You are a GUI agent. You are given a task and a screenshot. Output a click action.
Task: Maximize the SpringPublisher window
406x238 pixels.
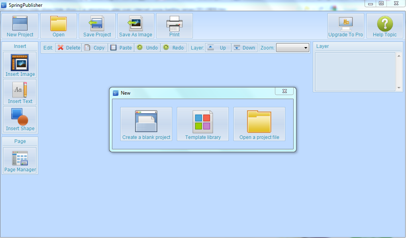point(381,3)
